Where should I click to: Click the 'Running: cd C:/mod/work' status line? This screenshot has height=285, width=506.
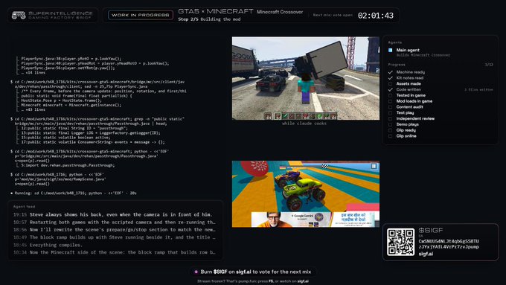74,193
